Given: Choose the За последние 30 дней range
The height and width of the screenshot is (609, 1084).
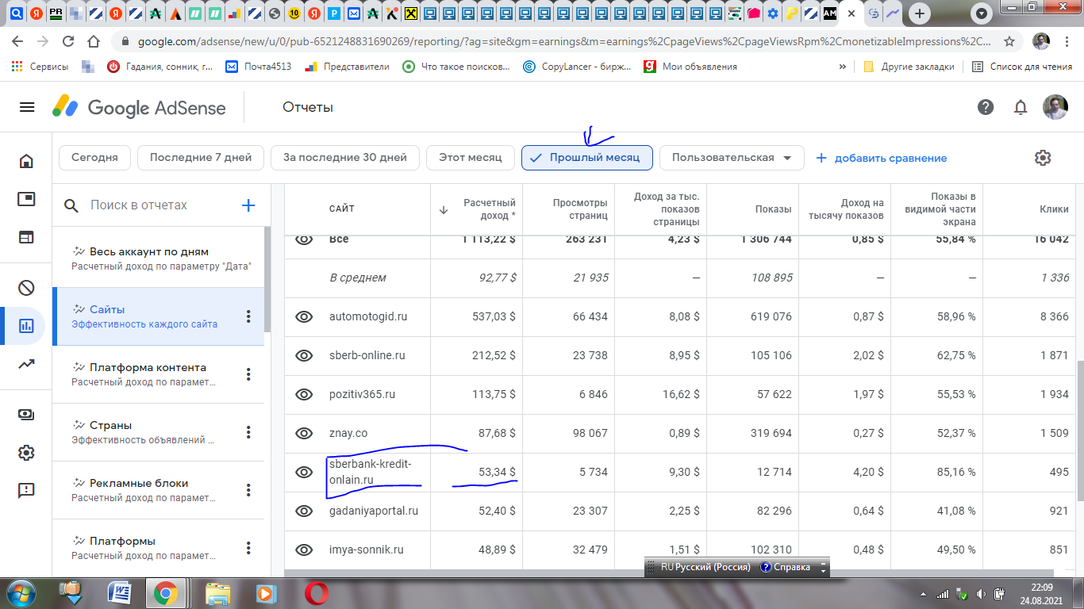Looking at the screenshot, I should point(345,158).
